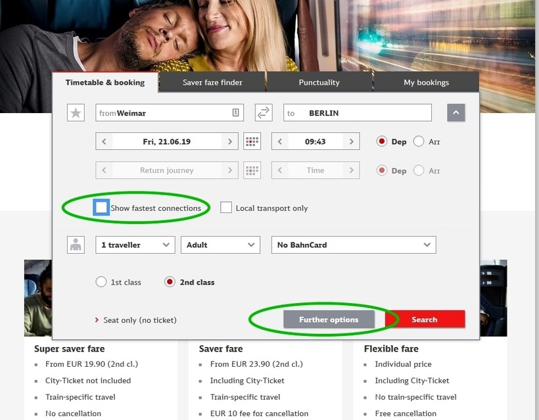Enable Show fastest connections checkbox
This screenshot has width=539, height=420.
[x=101, y=208]
